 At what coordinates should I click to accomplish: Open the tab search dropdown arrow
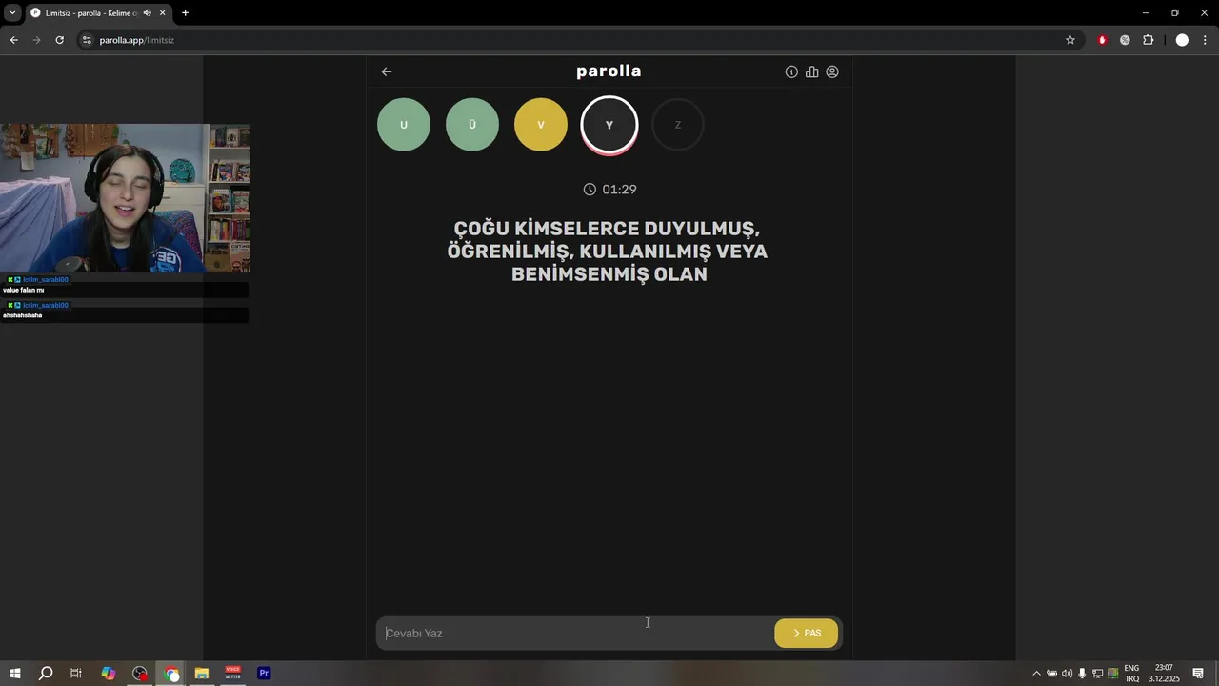[x=11, y=12]
